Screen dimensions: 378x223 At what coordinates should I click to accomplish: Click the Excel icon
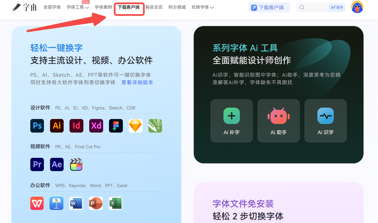pos(115,203)
